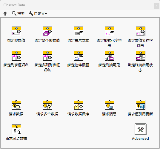Select the 绑定终端值 VI icon
The width and height of the screenshot is (160, 149).
click(x=16, y=31)
